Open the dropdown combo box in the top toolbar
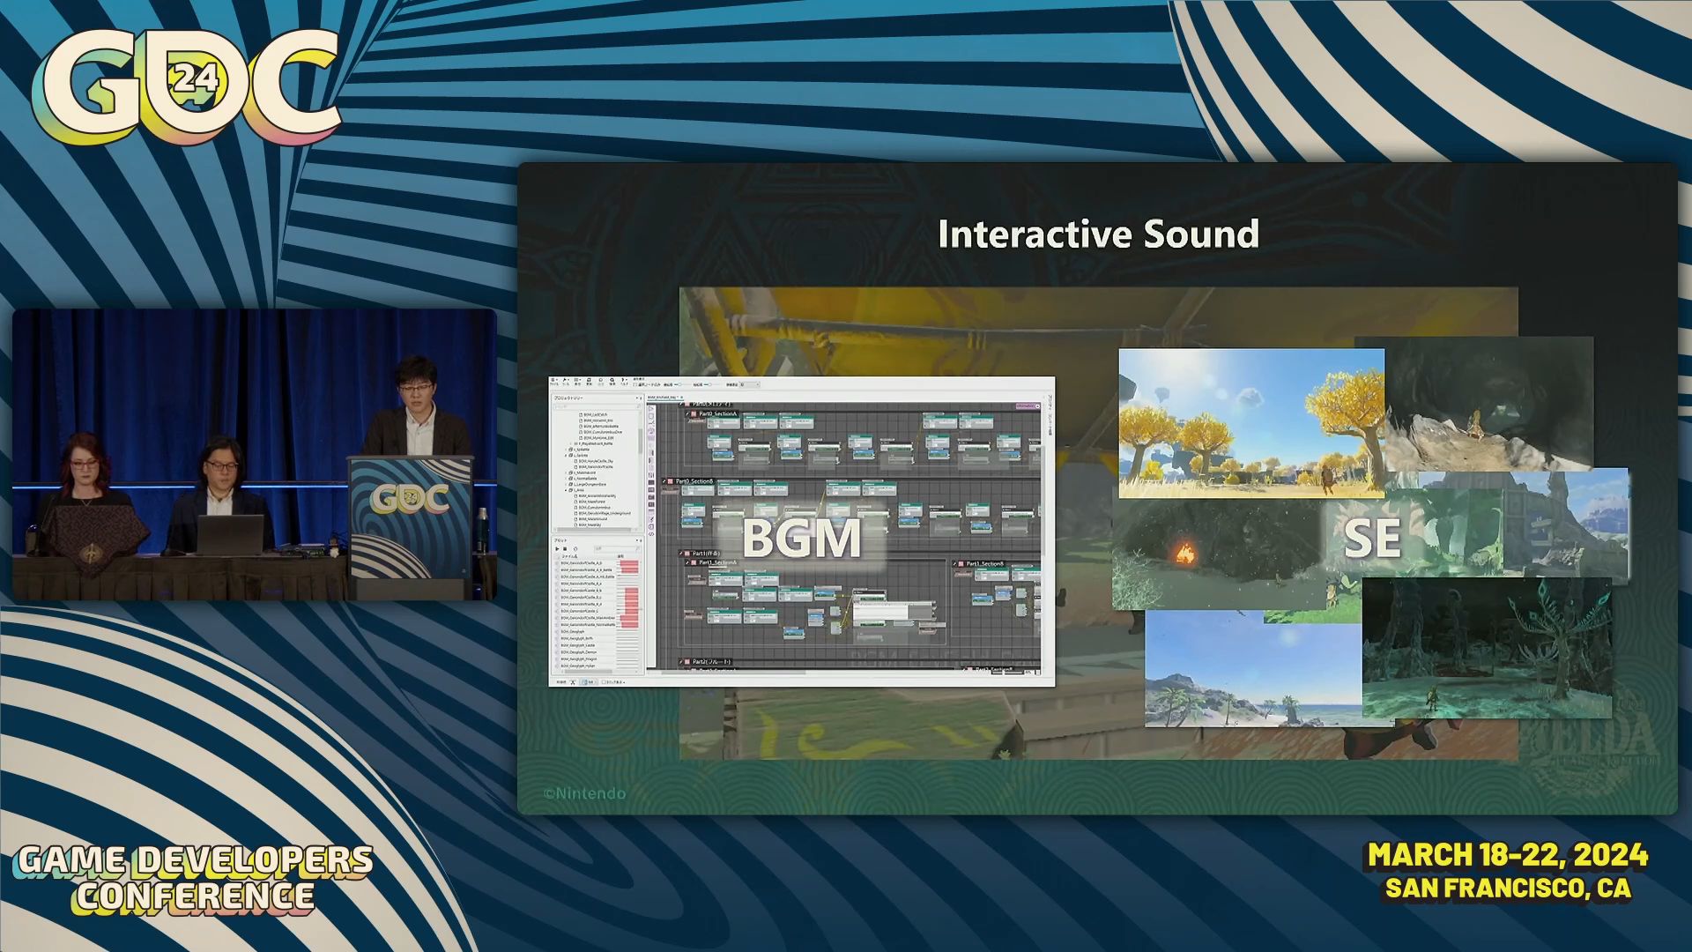Viewport: 1692px width, 952px height. 750,384
